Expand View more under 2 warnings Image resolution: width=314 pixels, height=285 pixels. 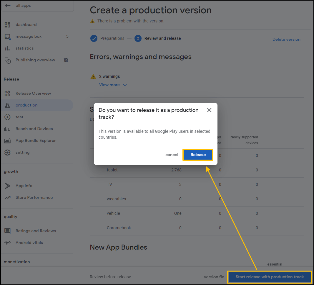tap(109, 85)
